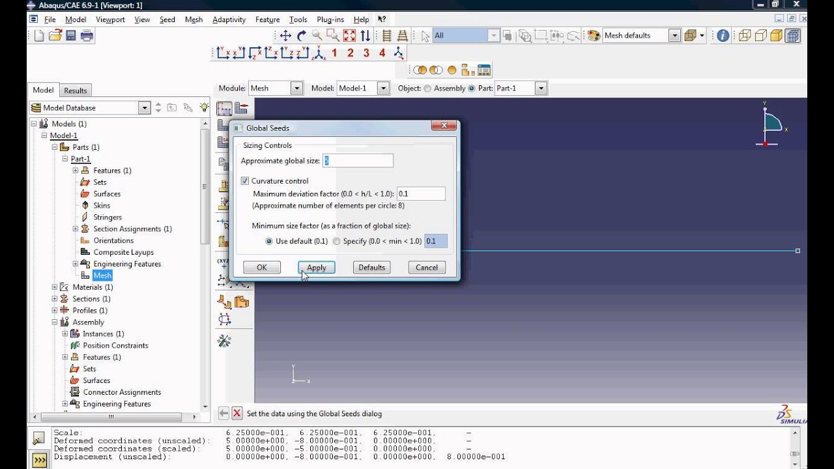Click the Maximum deviation factor field
834x469 pixels.
[421, 193]
